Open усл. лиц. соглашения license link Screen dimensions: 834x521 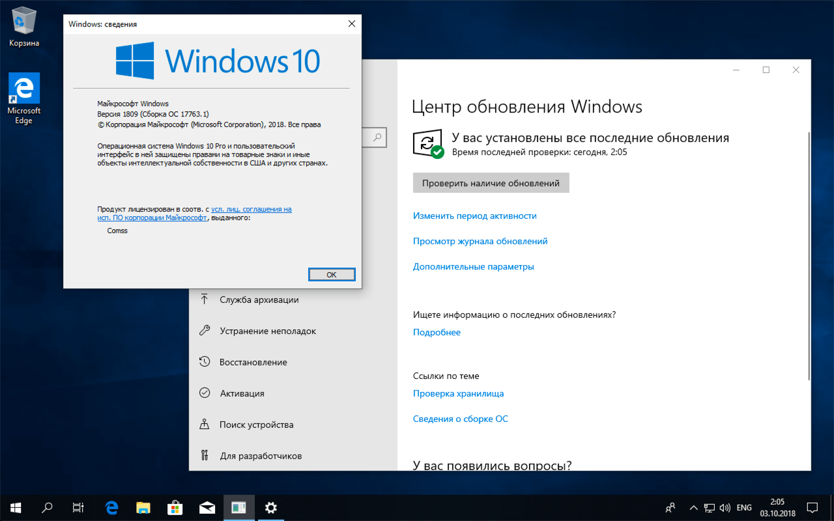coord(252,209)
